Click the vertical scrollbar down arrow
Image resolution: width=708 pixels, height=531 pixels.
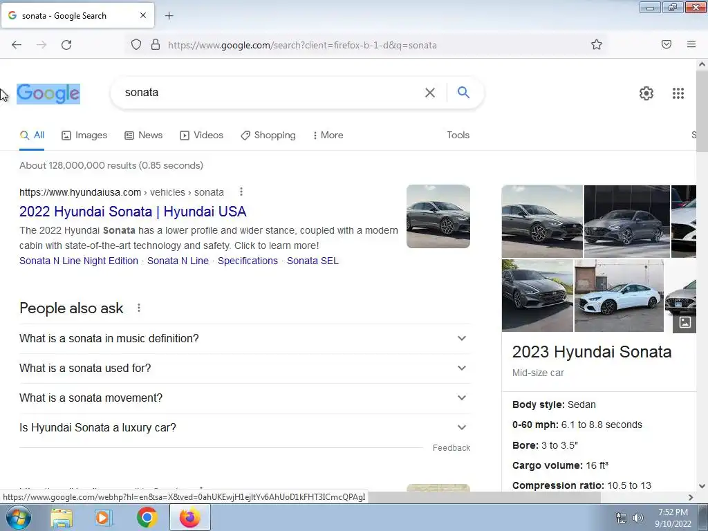702,486
